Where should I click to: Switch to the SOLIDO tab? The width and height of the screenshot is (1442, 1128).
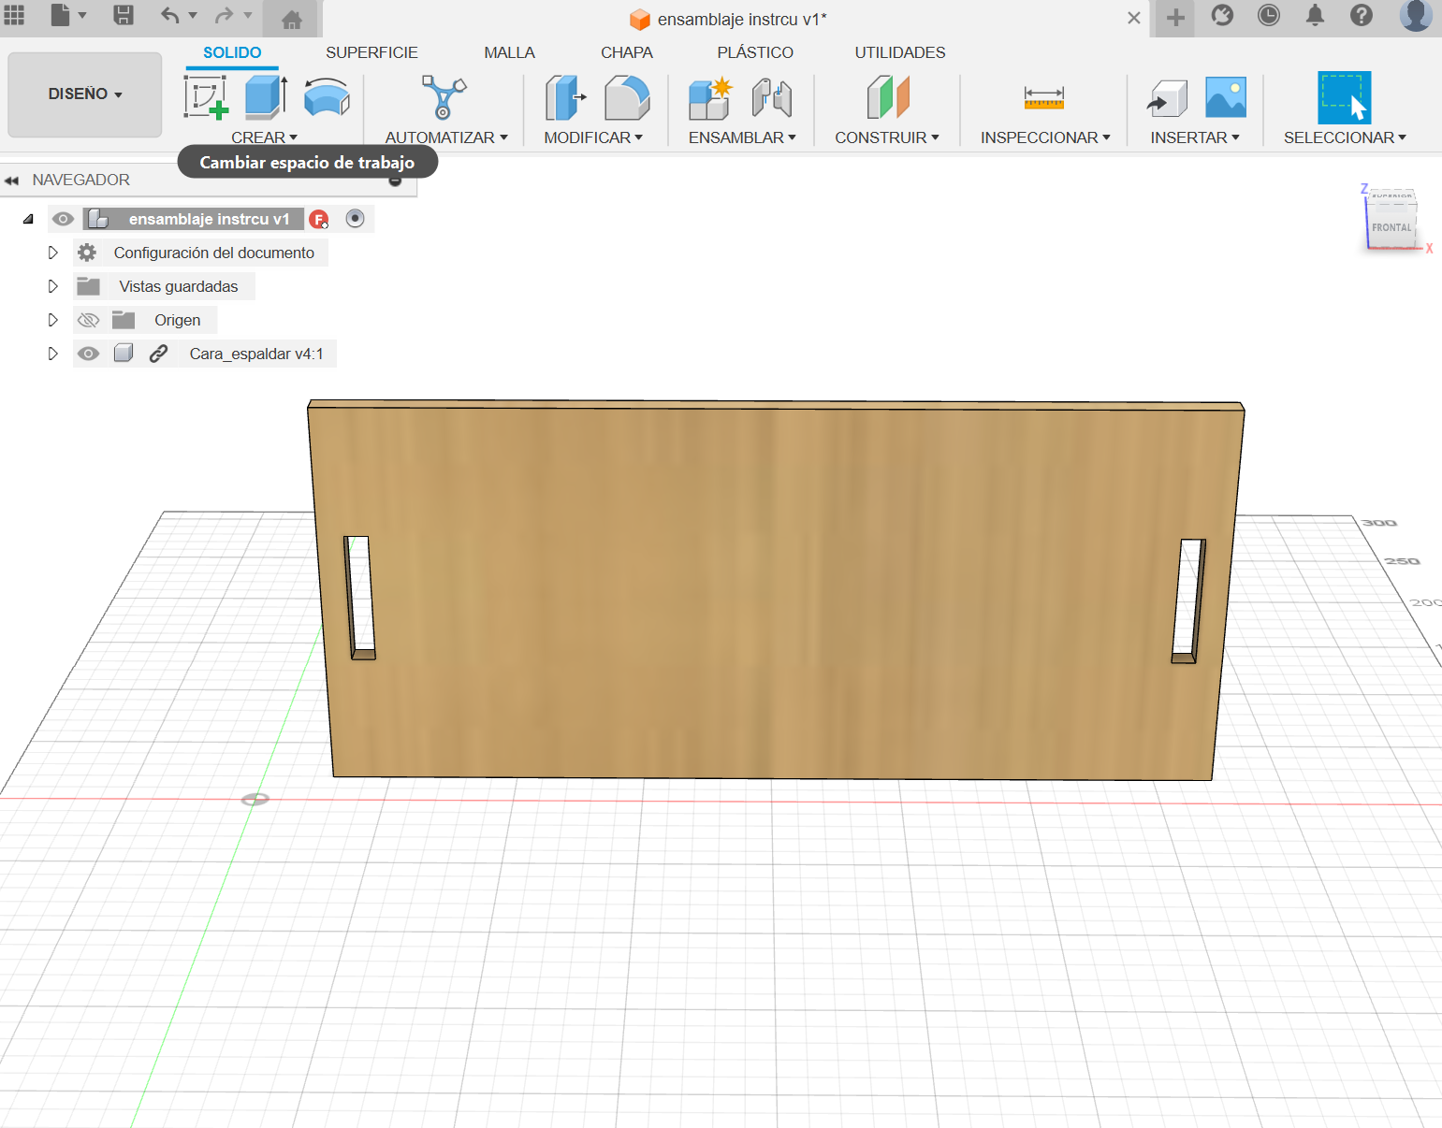point(232,52)
